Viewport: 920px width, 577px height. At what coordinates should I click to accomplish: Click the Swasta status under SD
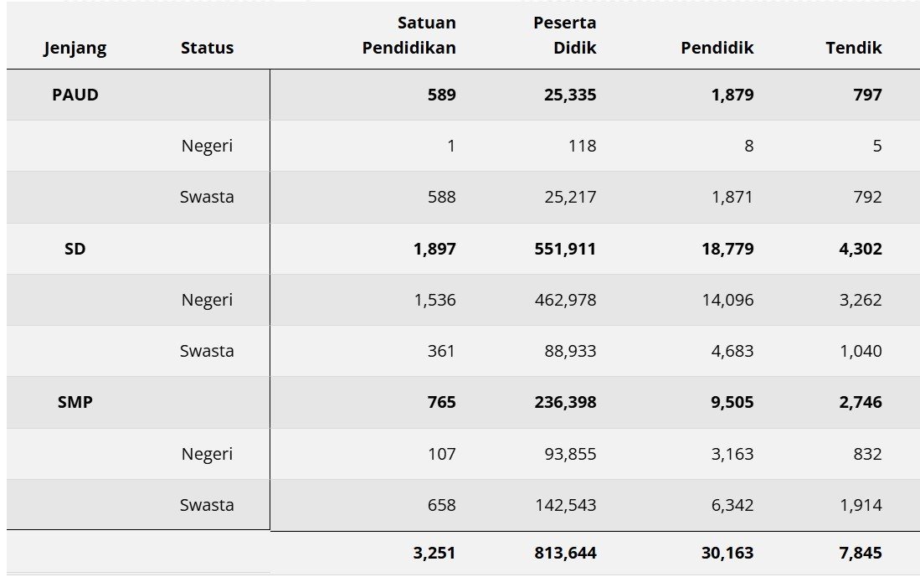click(x=207, y=351)
